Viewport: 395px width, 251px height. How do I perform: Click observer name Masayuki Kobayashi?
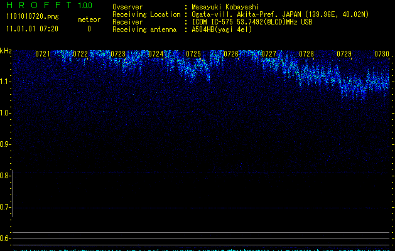tap(225, 7)
